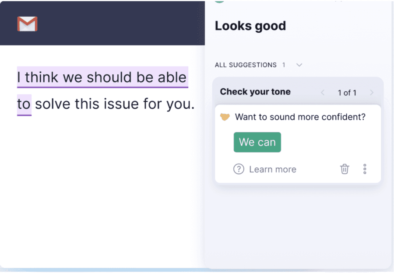Advance suggestions using the right chevron

point(372,93)
